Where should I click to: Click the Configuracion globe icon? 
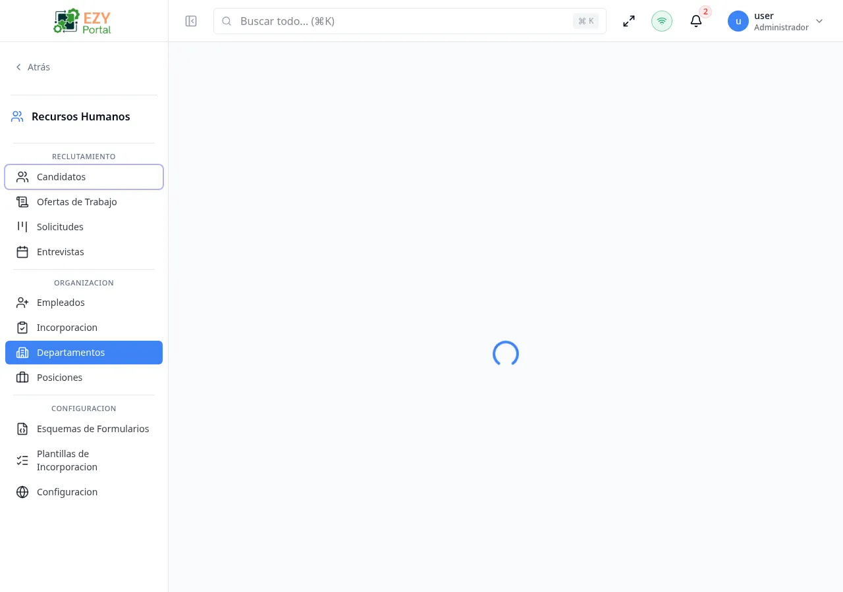[22, 492]
